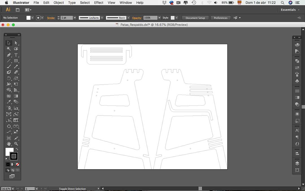The width and height of the screenshot is (305, 191).
Task: Pick the Pencil tool
Action: click(x=16, y=66)
